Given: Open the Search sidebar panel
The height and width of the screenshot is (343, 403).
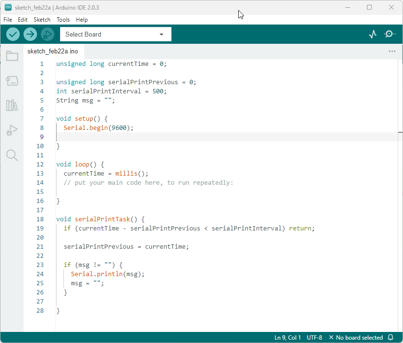Looking at the screenshot, I should [12, 155].
